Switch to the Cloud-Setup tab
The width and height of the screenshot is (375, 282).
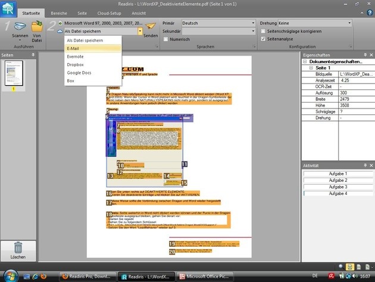tap(109, 13)
